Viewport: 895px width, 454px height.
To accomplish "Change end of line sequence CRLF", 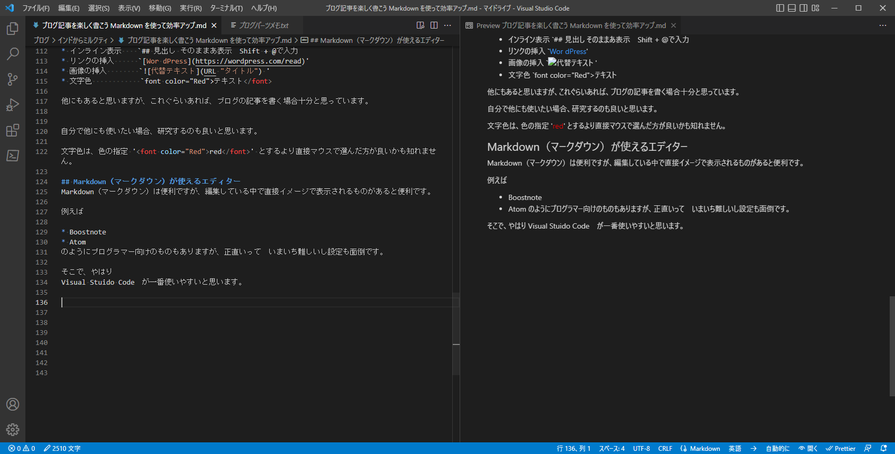I will coord(665,448).
